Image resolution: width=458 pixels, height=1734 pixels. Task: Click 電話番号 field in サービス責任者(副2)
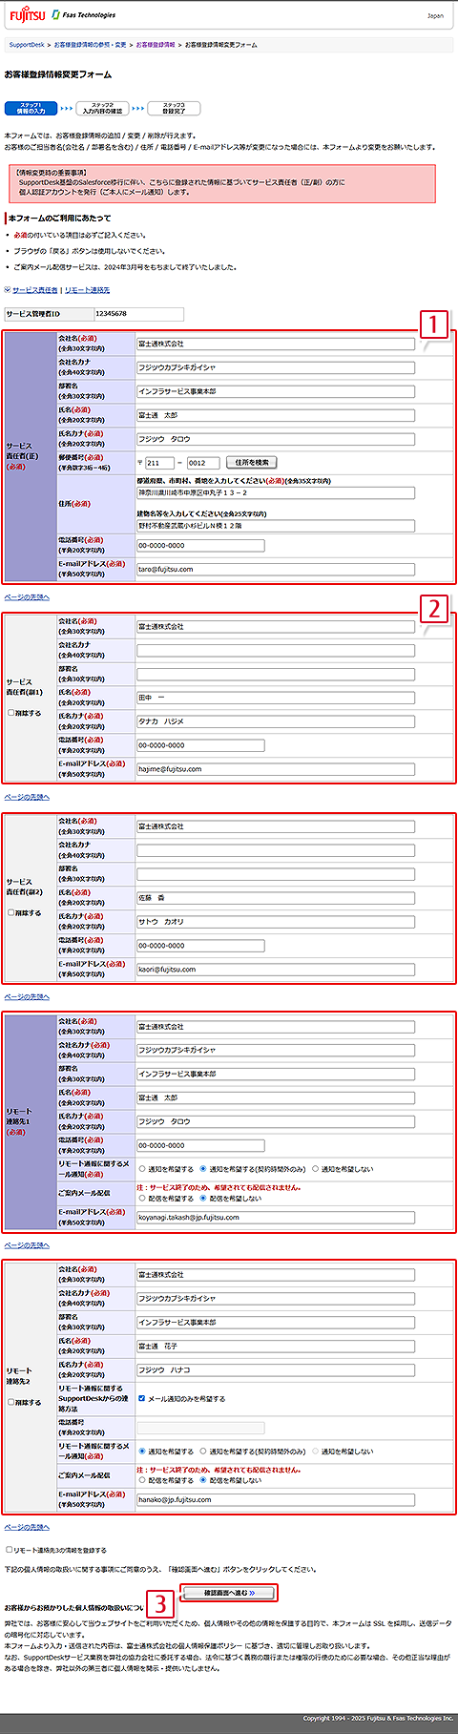[200, 946]
